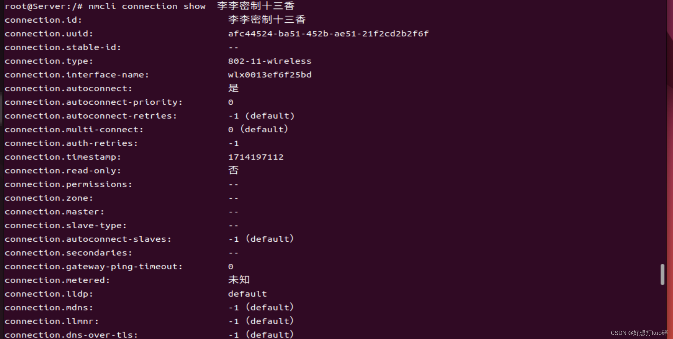Click the CSDN watermark text
The image size is (673, 339).
pos(639,333)
